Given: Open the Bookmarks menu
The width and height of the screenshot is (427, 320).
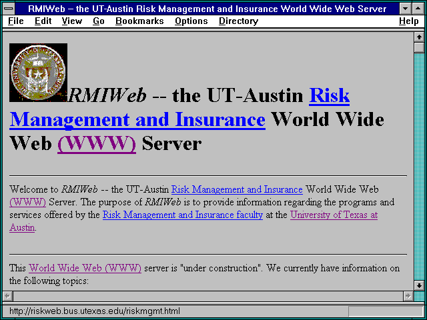Looking at the screenshot, I should [139, 21].
